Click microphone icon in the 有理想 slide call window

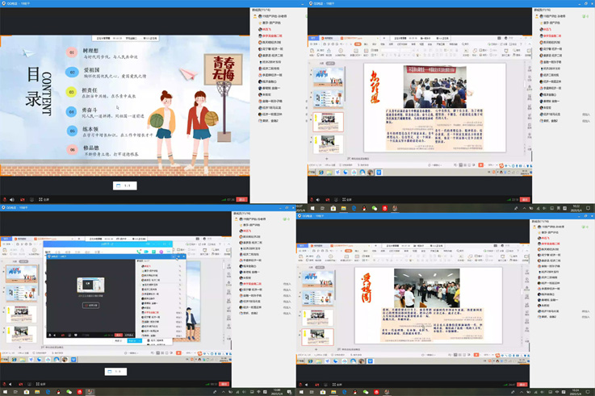coord(312,199)
